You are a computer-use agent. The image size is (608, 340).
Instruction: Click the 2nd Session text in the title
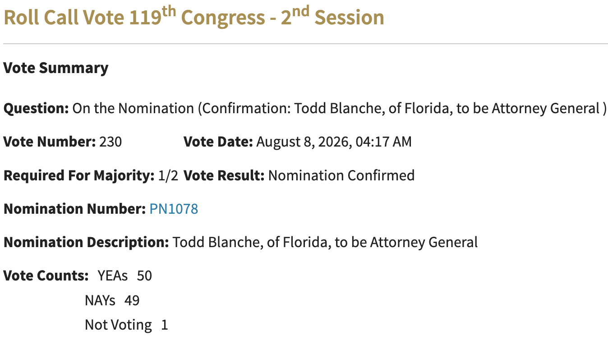pos(333,17)
